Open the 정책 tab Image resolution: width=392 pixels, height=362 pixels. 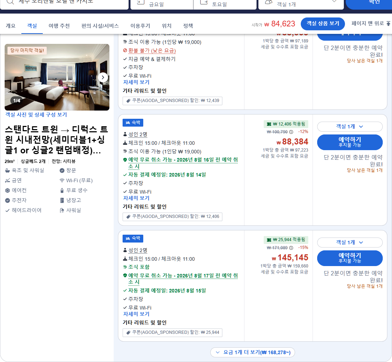[188, 26]
